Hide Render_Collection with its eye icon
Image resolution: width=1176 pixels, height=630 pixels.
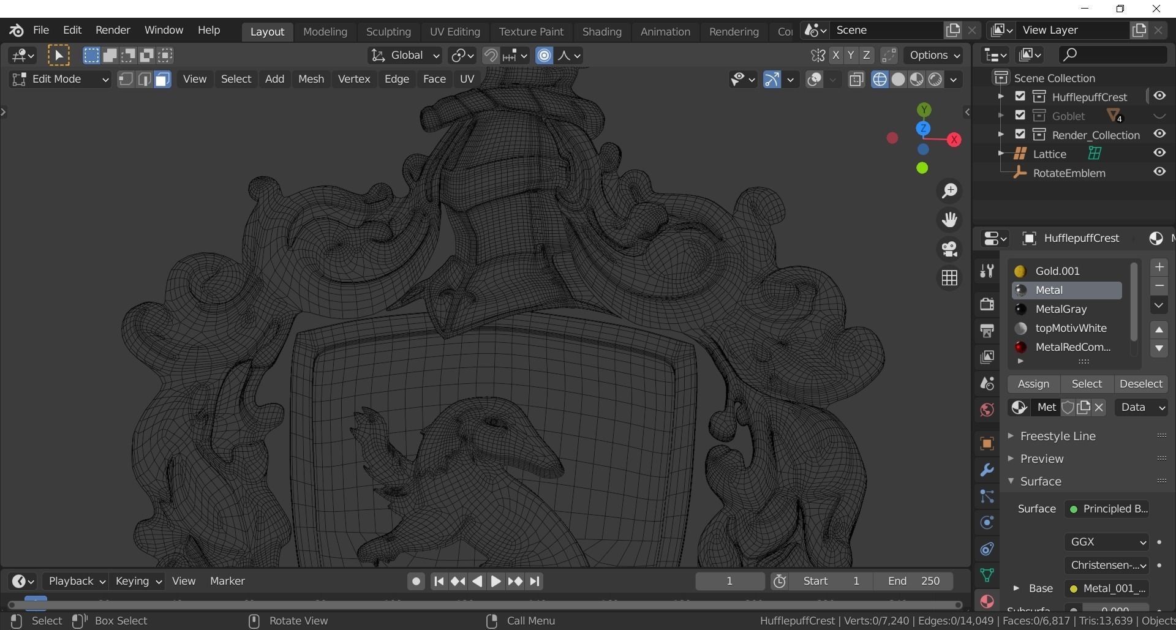[x=1159, y=134]
